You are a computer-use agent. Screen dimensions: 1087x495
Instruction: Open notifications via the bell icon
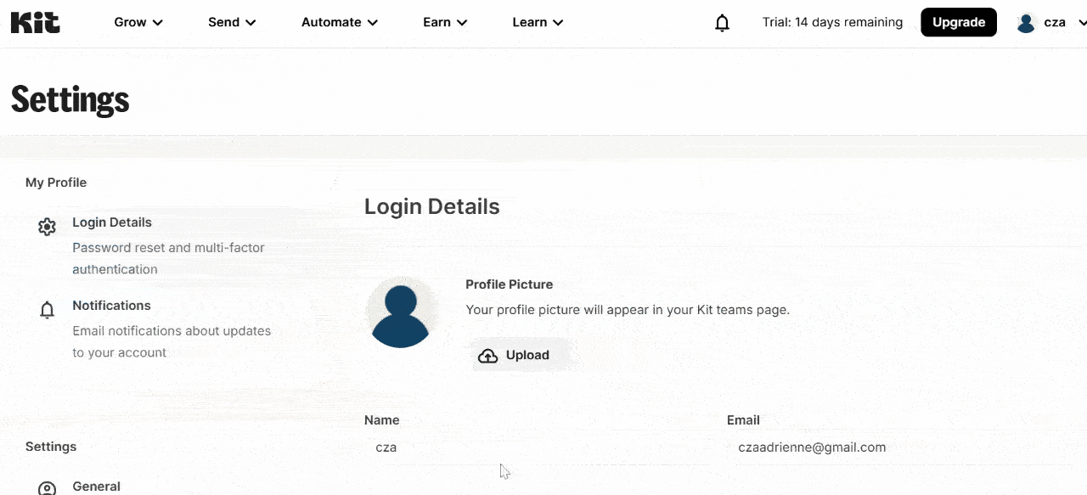click(722, 23)
